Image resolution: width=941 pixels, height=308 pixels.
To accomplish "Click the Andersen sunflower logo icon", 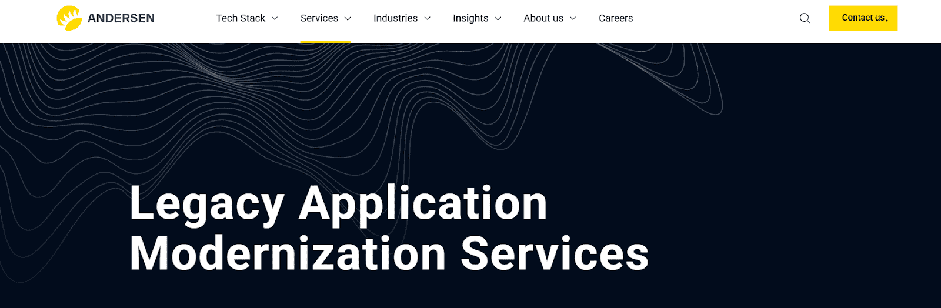I will click(69, 18).
